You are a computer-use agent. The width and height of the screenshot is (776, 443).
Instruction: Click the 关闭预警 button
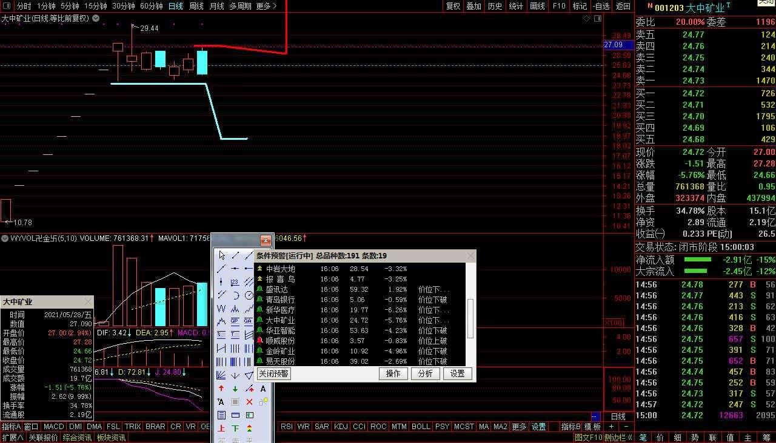[x=274, y=373]
